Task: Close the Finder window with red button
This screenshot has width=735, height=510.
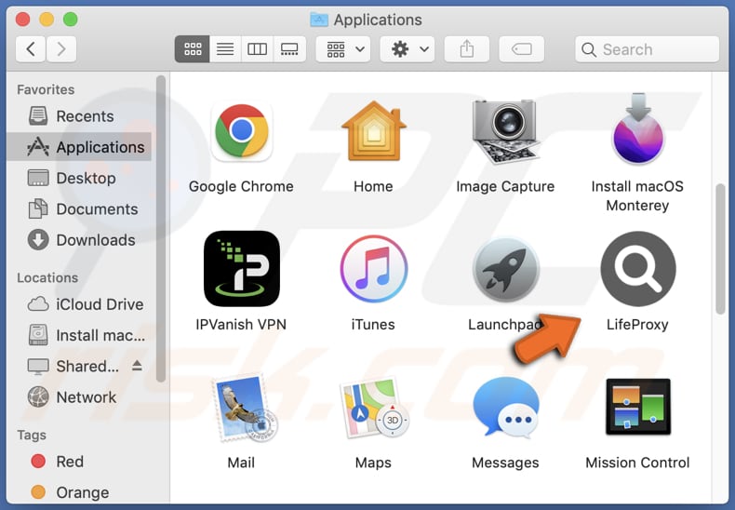Action: [22, 20]
